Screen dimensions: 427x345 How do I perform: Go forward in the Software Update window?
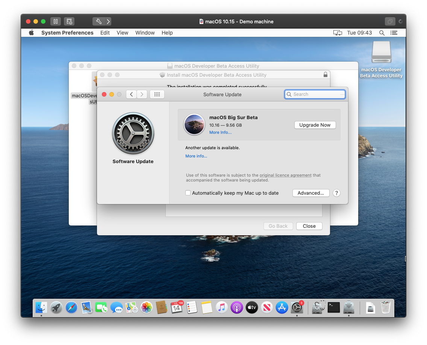(x=142, y=94)
